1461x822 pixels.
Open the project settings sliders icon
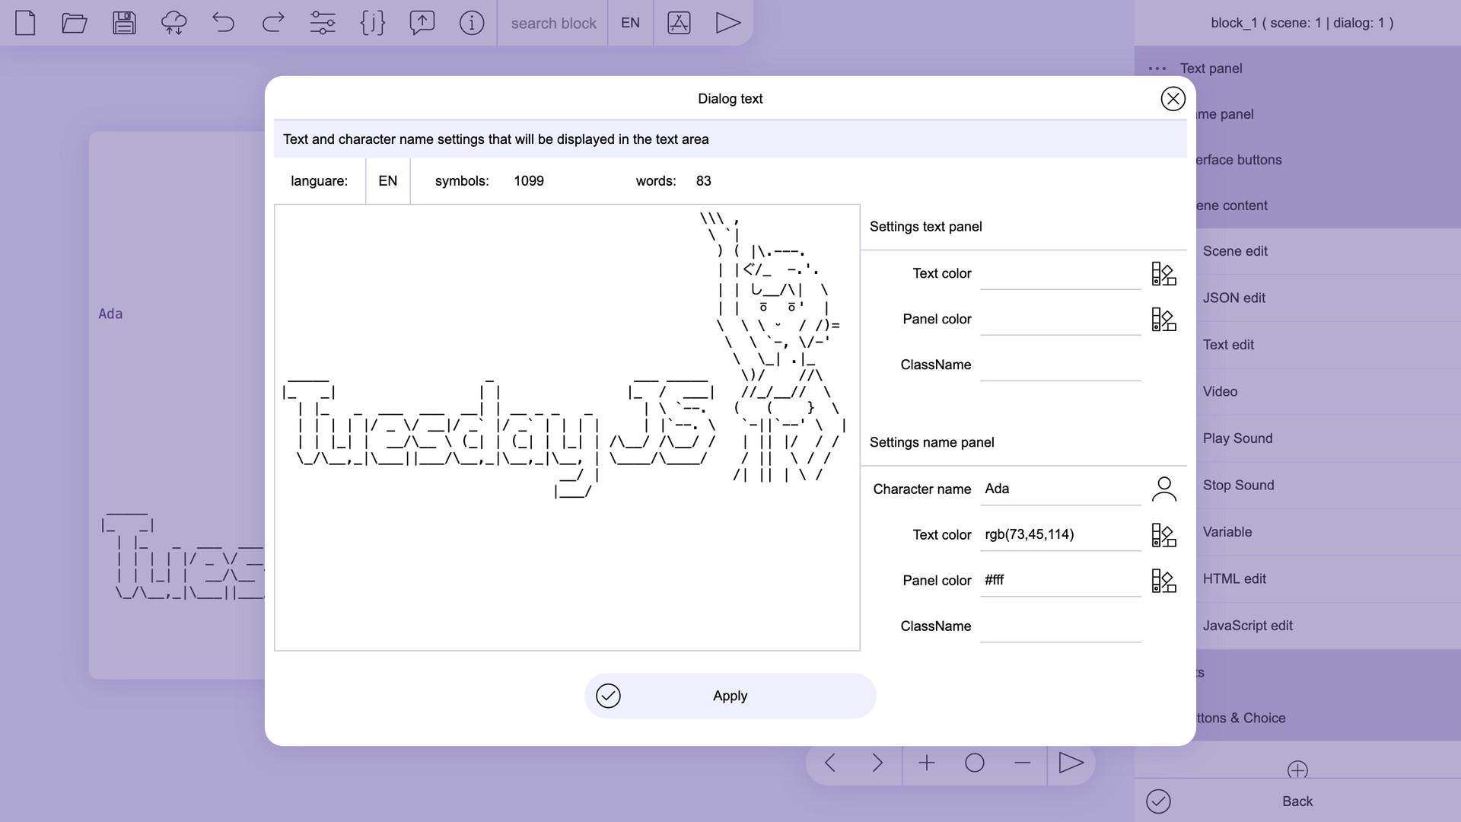(x=323, y=23)
